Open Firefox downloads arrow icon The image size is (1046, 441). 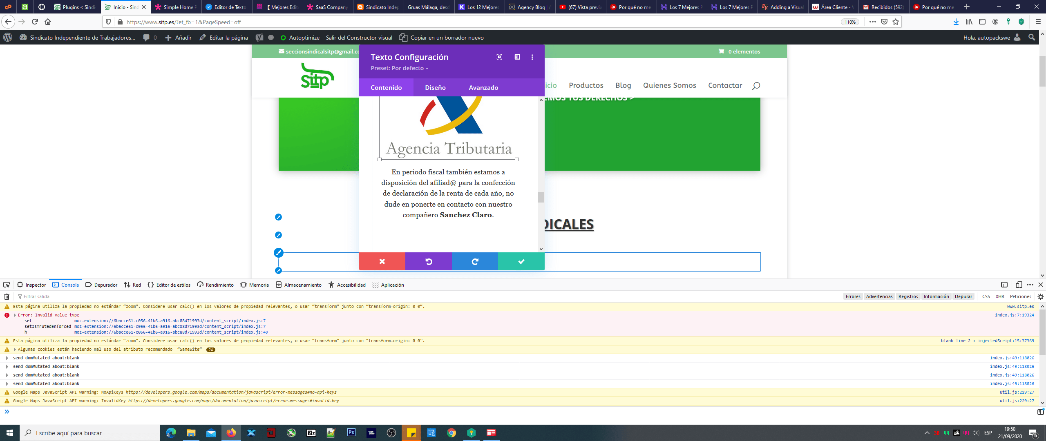[956, 22]
